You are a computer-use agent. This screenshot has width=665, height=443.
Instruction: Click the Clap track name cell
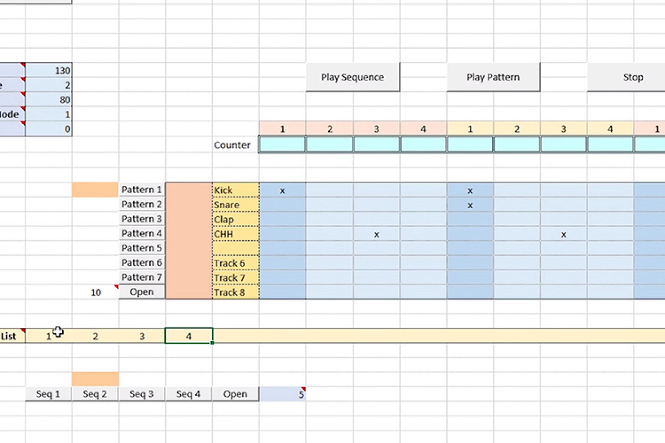coord(235,219)
